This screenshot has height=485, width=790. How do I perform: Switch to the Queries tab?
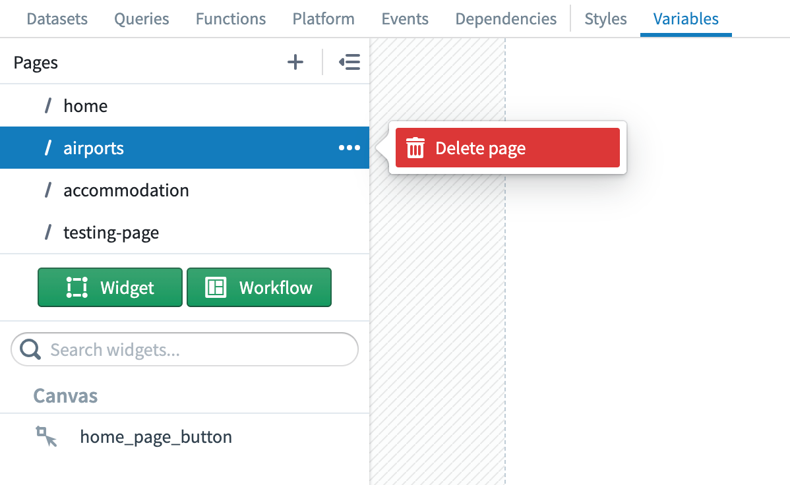click(x=142, y=18)
